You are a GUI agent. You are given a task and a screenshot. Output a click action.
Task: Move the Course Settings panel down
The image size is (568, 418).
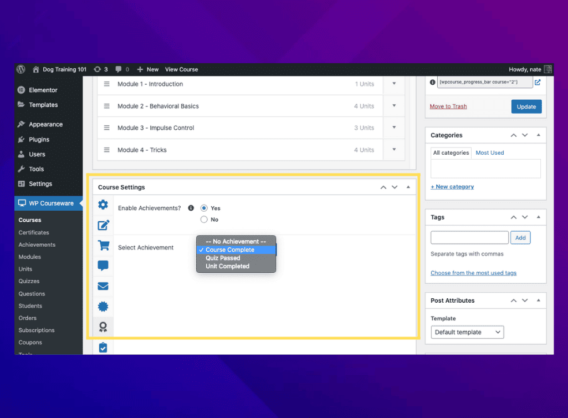coord(395,187)
